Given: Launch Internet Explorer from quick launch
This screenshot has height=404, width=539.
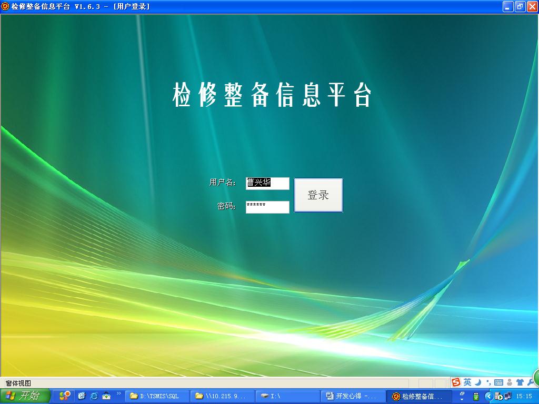Looking at the screenshot, I should coord(94,396).
